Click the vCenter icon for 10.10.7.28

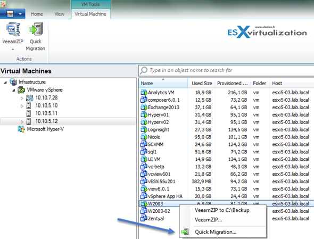[x=29, y=98]
